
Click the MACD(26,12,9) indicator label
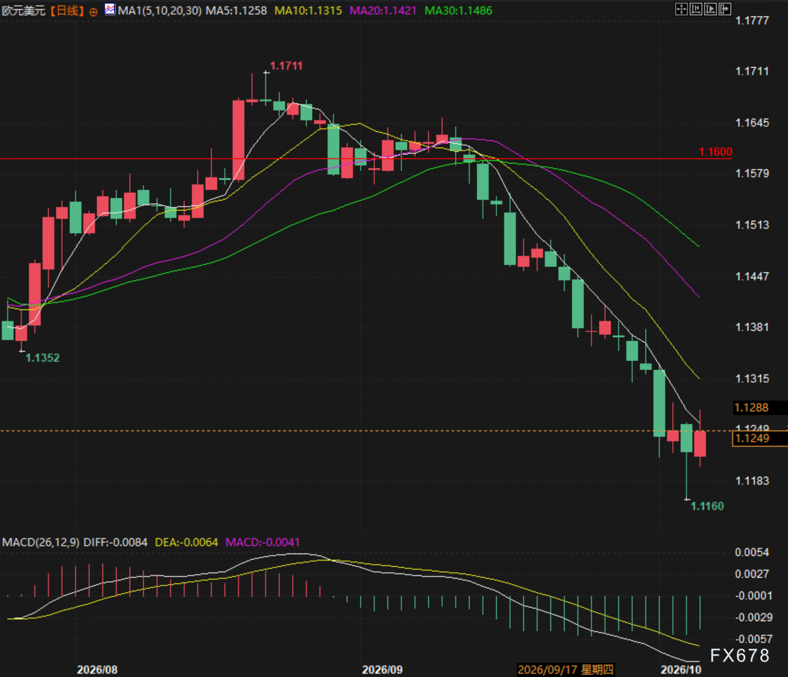point(41,542)
